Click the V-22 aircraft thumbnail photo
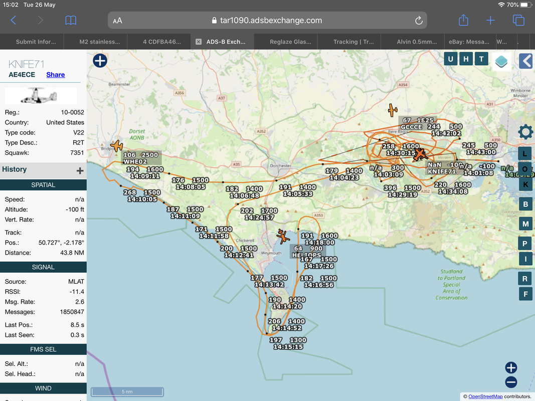 [41, 96]
